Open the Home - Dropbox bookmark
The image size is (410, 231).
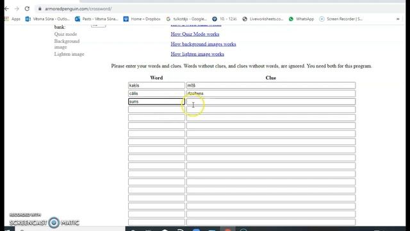[142, 19]
